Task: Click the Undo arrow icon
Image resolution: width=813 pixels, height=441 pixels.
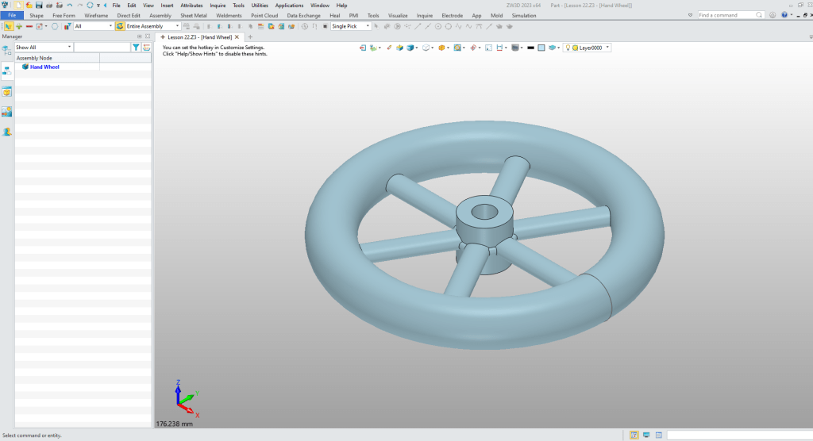Action: (x=70, y=5)
